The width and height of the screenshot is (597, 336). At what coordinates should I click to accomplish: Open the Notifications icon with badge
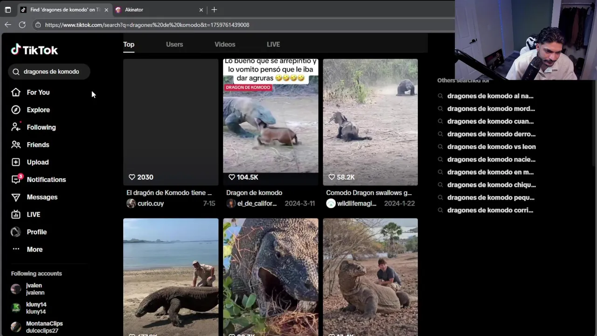pyautogui.click(x=16, y=179)
